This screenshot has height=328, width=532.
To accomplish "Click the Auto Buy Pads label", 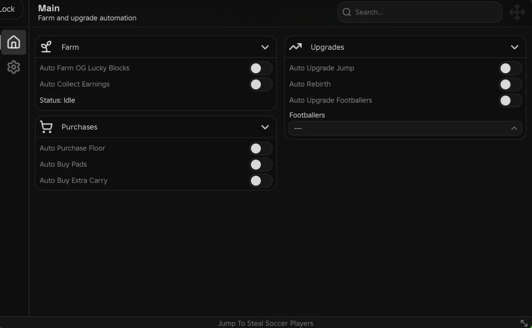I will click(x=63, y=164).
